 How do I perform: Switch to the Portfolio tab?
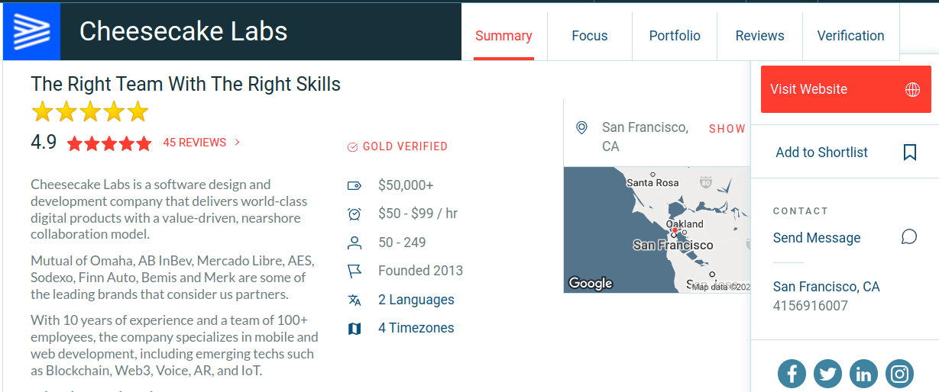(x=675, y=36)
